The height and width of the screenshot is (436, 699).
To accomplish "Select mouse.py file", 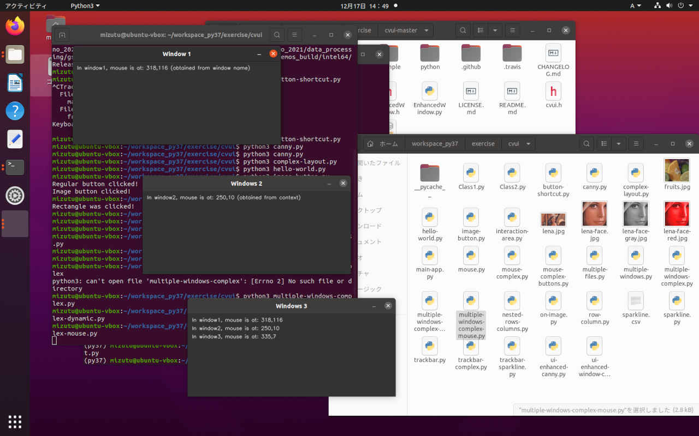I will click(471, 259).
